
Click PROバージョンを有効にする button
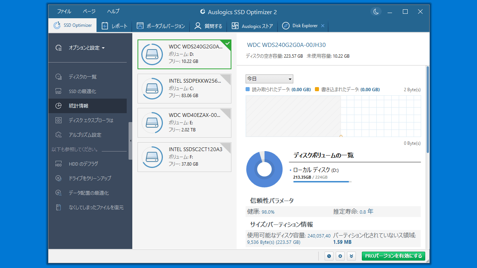393,256
